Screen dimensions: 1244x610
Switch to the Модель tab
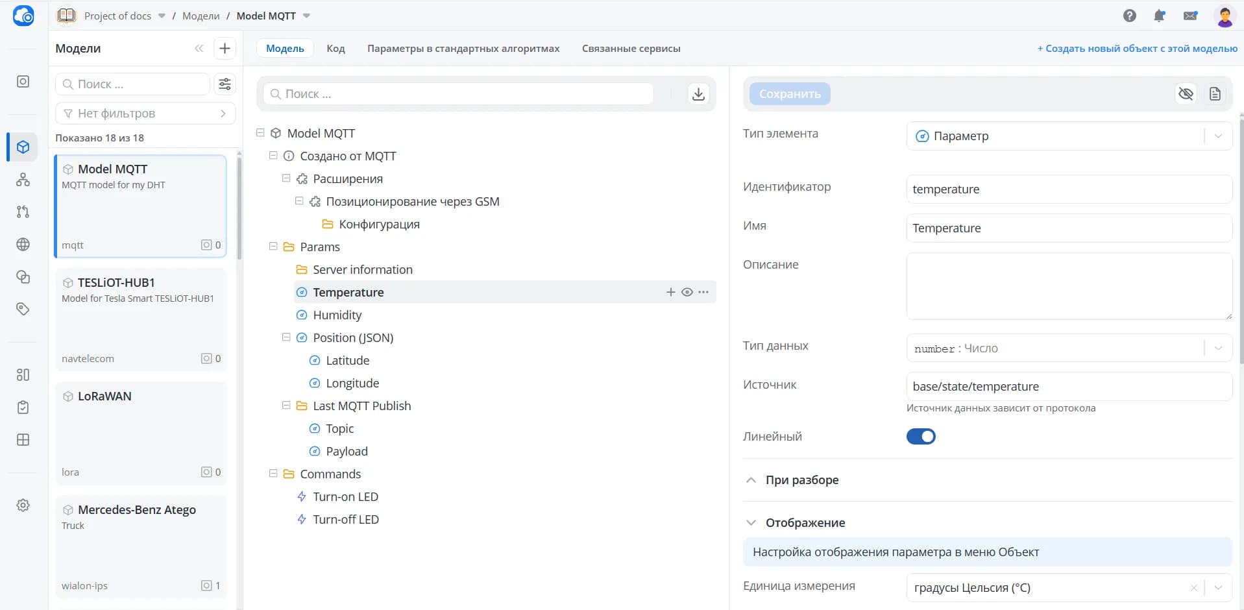285,48
